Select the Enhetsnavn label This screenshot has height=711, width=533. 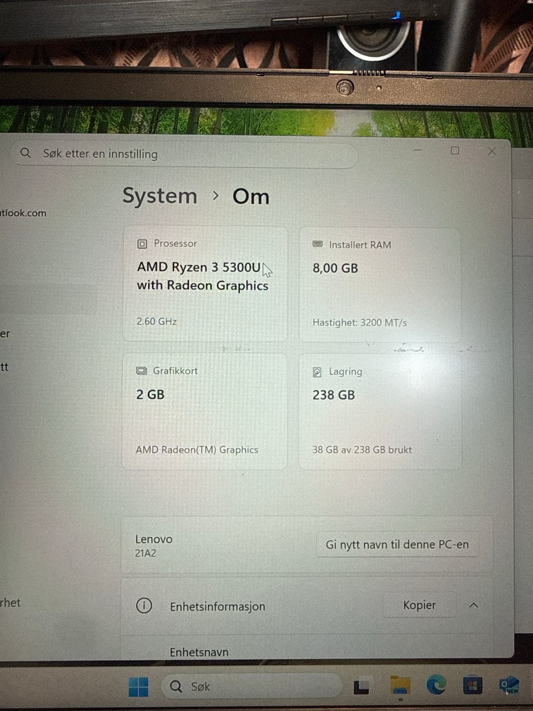tap(199, 652)
